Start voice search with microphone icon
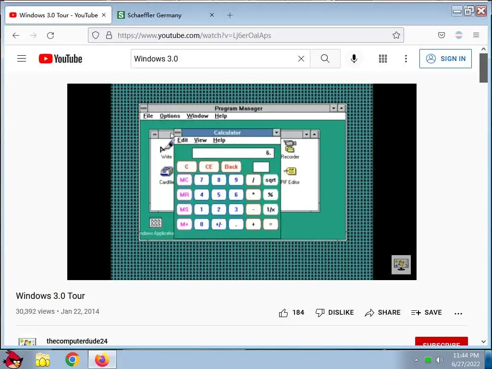Image resolution: width=492 pixels, height=369 pixels. pos(354,59)
